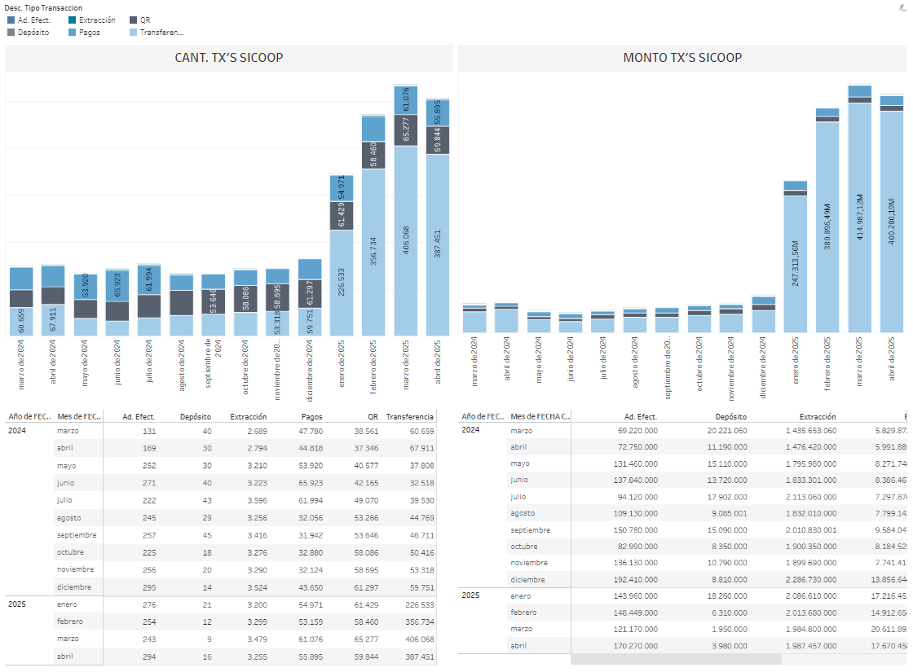The width and height of the screenshot is (913, 672).
Task: Click the Transferencia legend color square
Action: (x=133, y=33)
